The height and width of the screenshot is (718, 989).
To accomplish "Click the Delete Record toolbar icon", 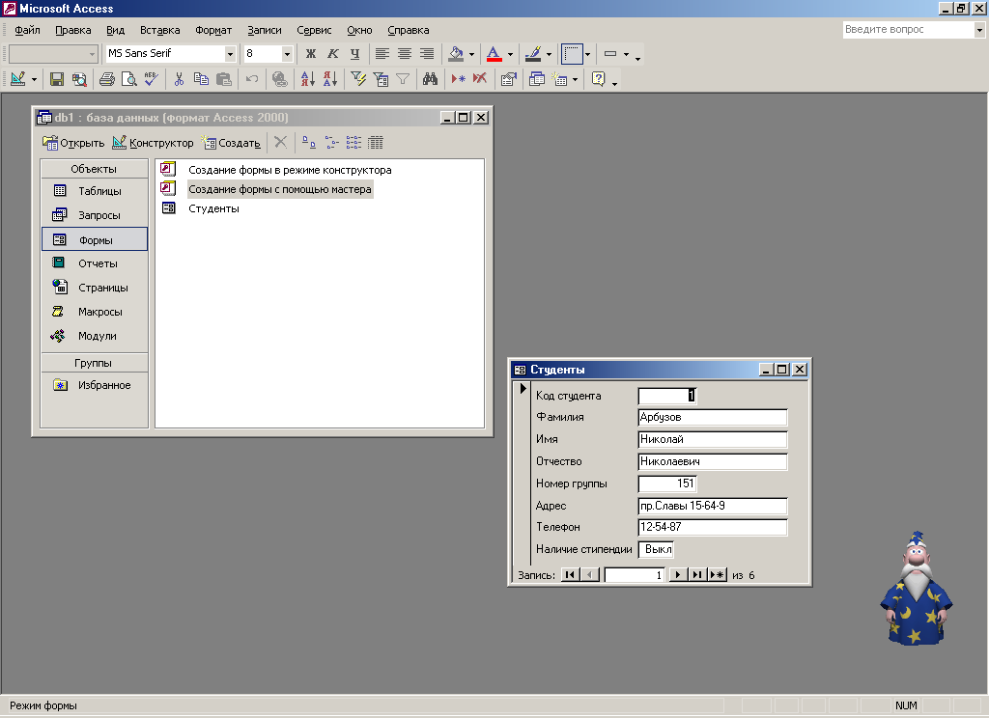I will [x=480, y=79].
